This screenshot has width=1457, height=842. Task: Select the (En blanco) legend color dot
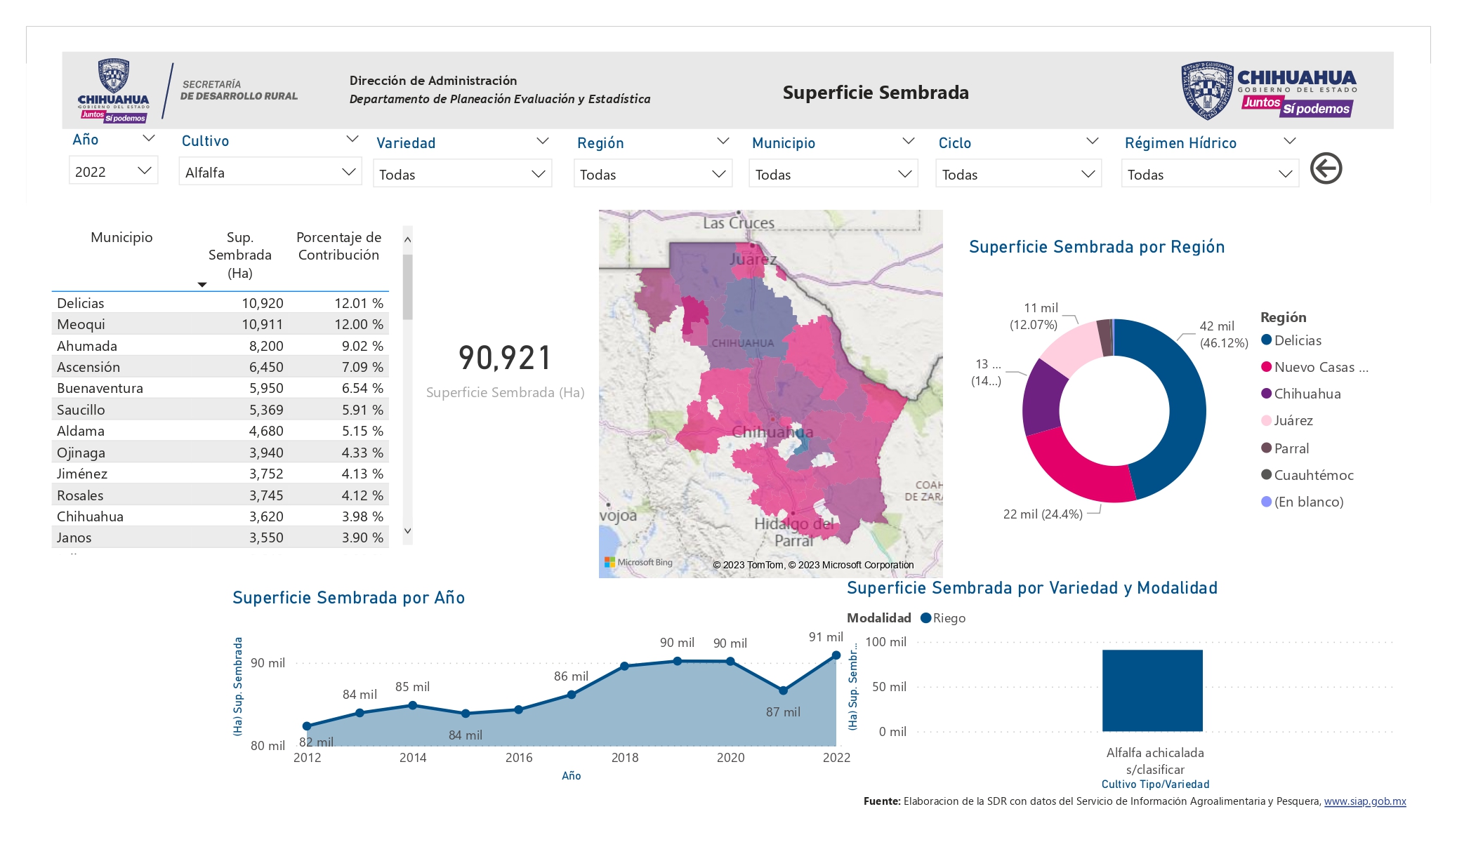(x=1266, y=501)
